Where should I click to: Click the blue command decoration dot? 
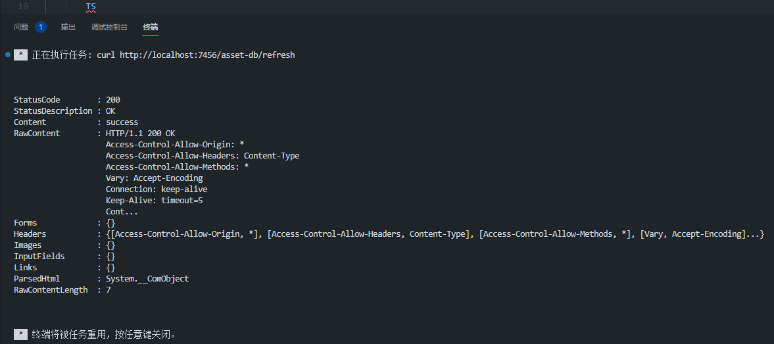pyautogui.click(x=8, y=55)
